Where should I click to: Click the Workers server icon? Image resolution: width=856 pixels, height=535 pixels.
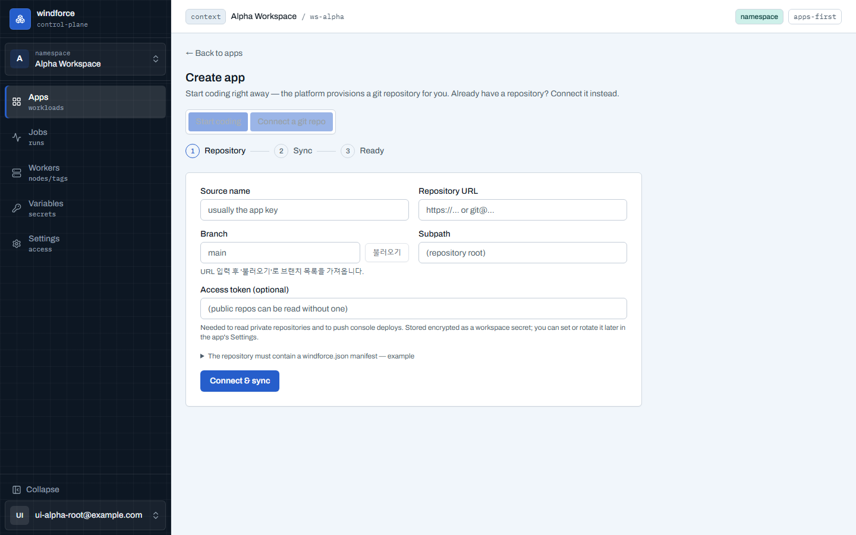17,173
